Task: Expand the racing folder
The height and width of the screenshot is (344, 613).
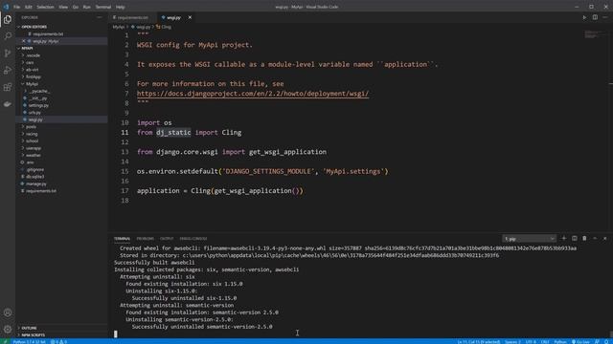Action: 29,134
